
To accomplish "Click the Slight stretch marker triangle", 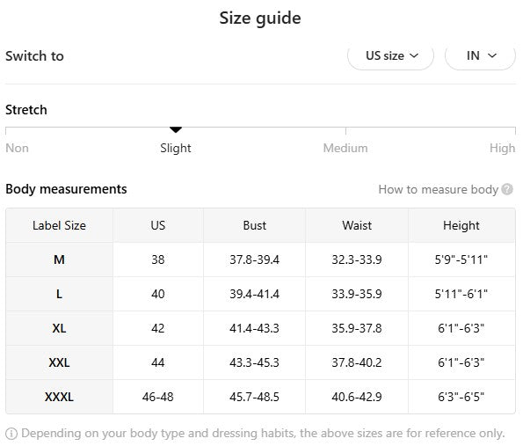I will (x=176, y=130).
